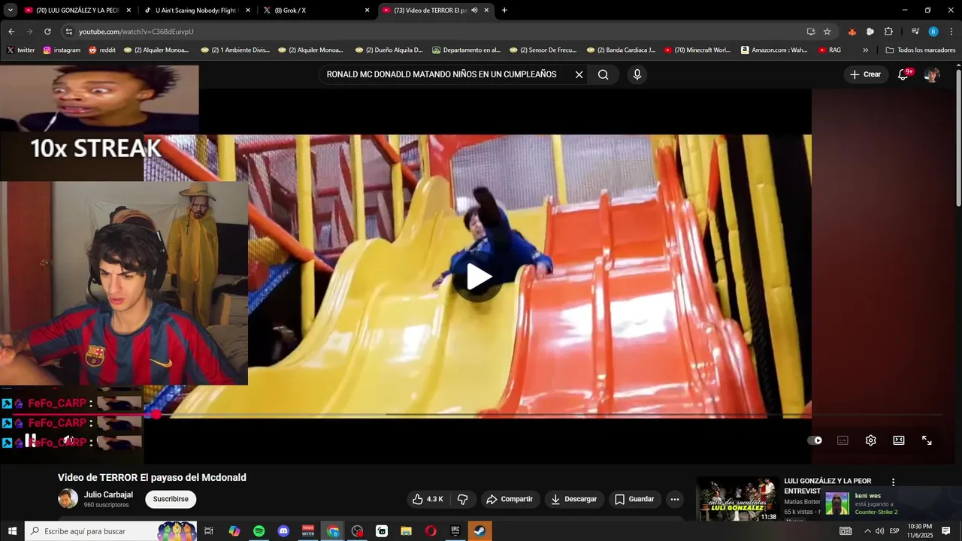The image size is (962, 541).
Task: Open the orange fox extension icon
Action: click(852, 32)
